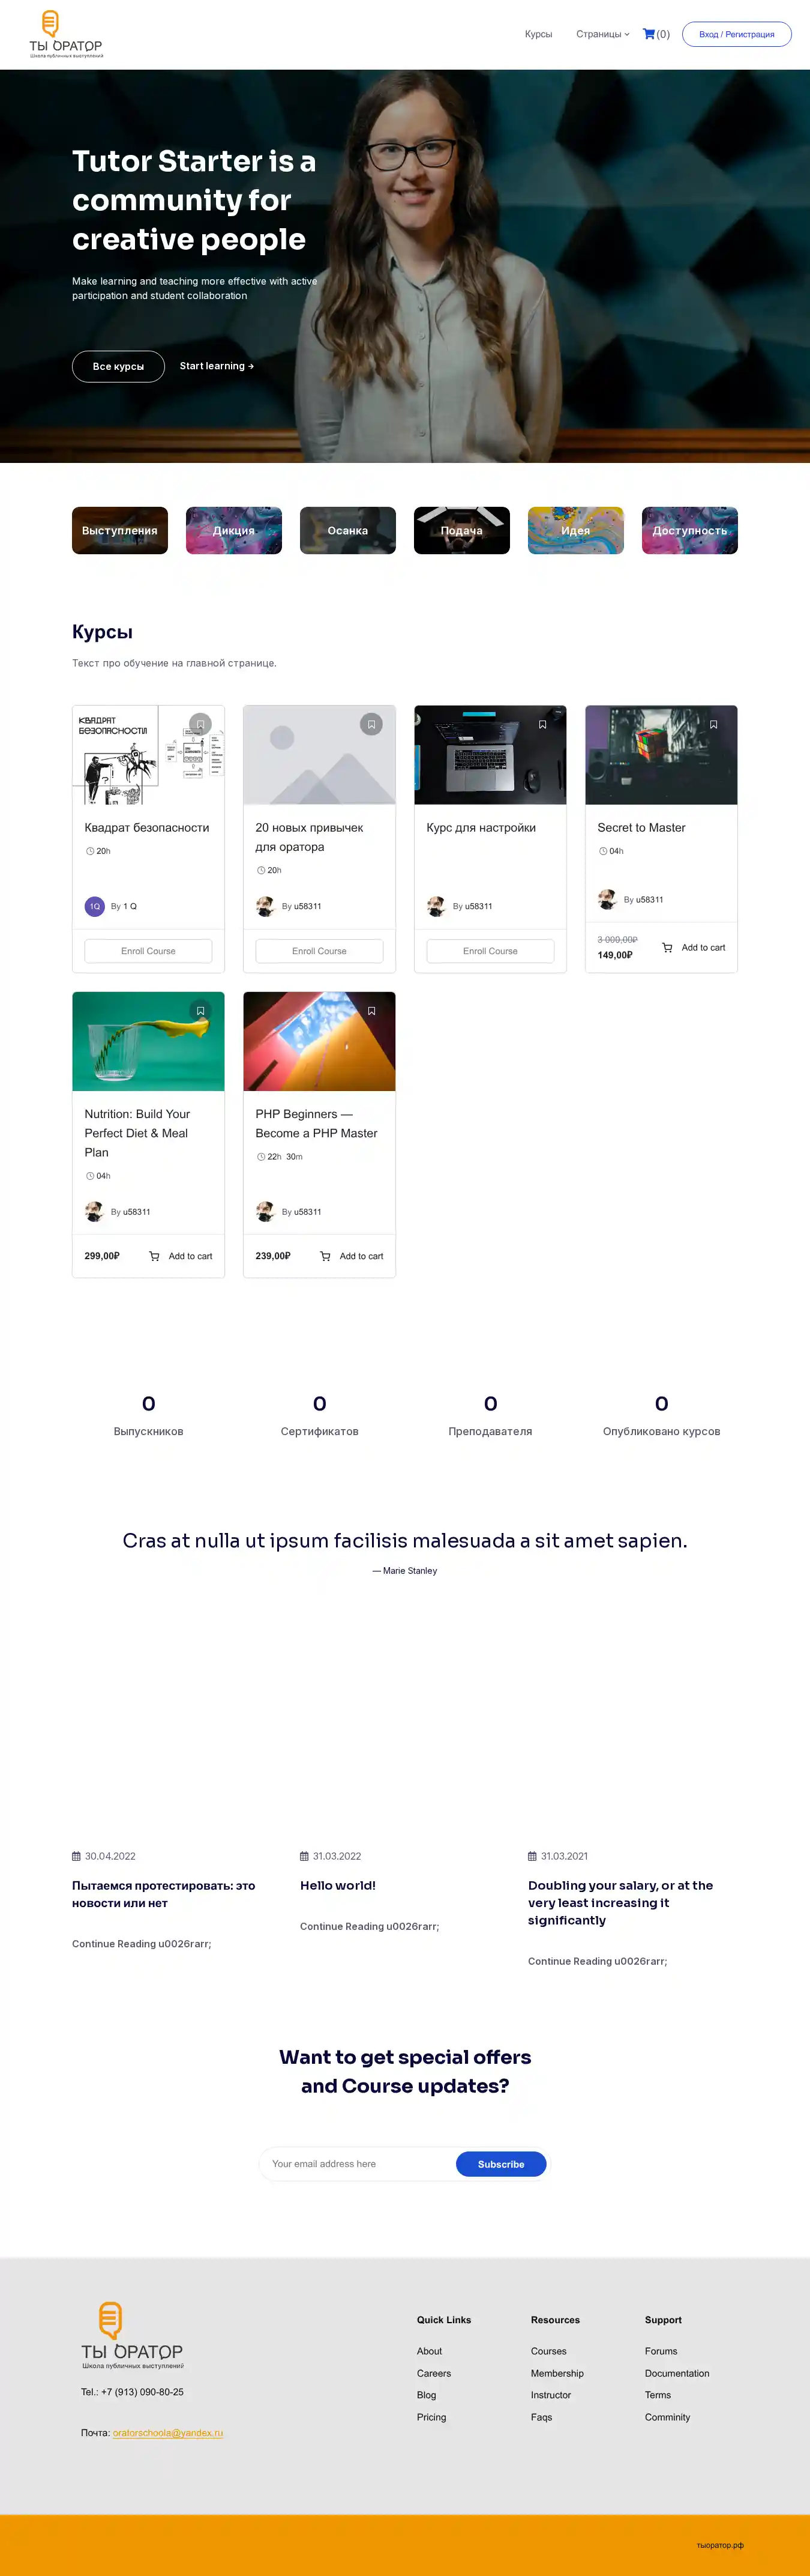Click the Ты Оратор logo in header

(x=66, y=35)
